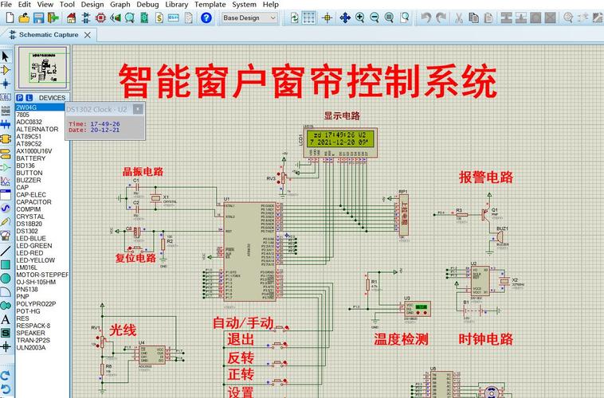Select the 2D Graphics Symbol 'S' tool
Screen dimensions: 604x398
pos(6,333)
